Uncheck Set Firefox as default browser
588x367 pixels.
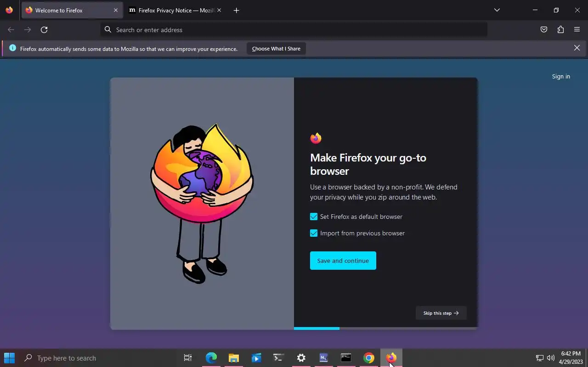click(x=314, y=217)
